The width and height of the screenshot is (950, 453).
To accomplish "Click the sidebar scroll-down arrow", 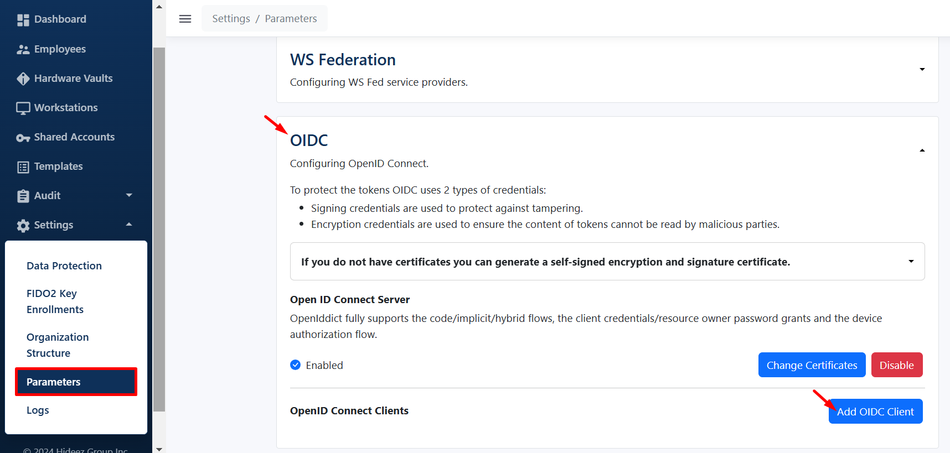I will coord(159,449).
